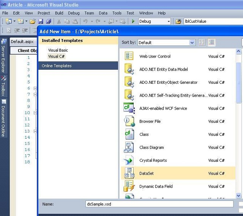Screen dimensions: 243x216
Task: Click the template list vertical scrollbar
Action: (238, 87)
